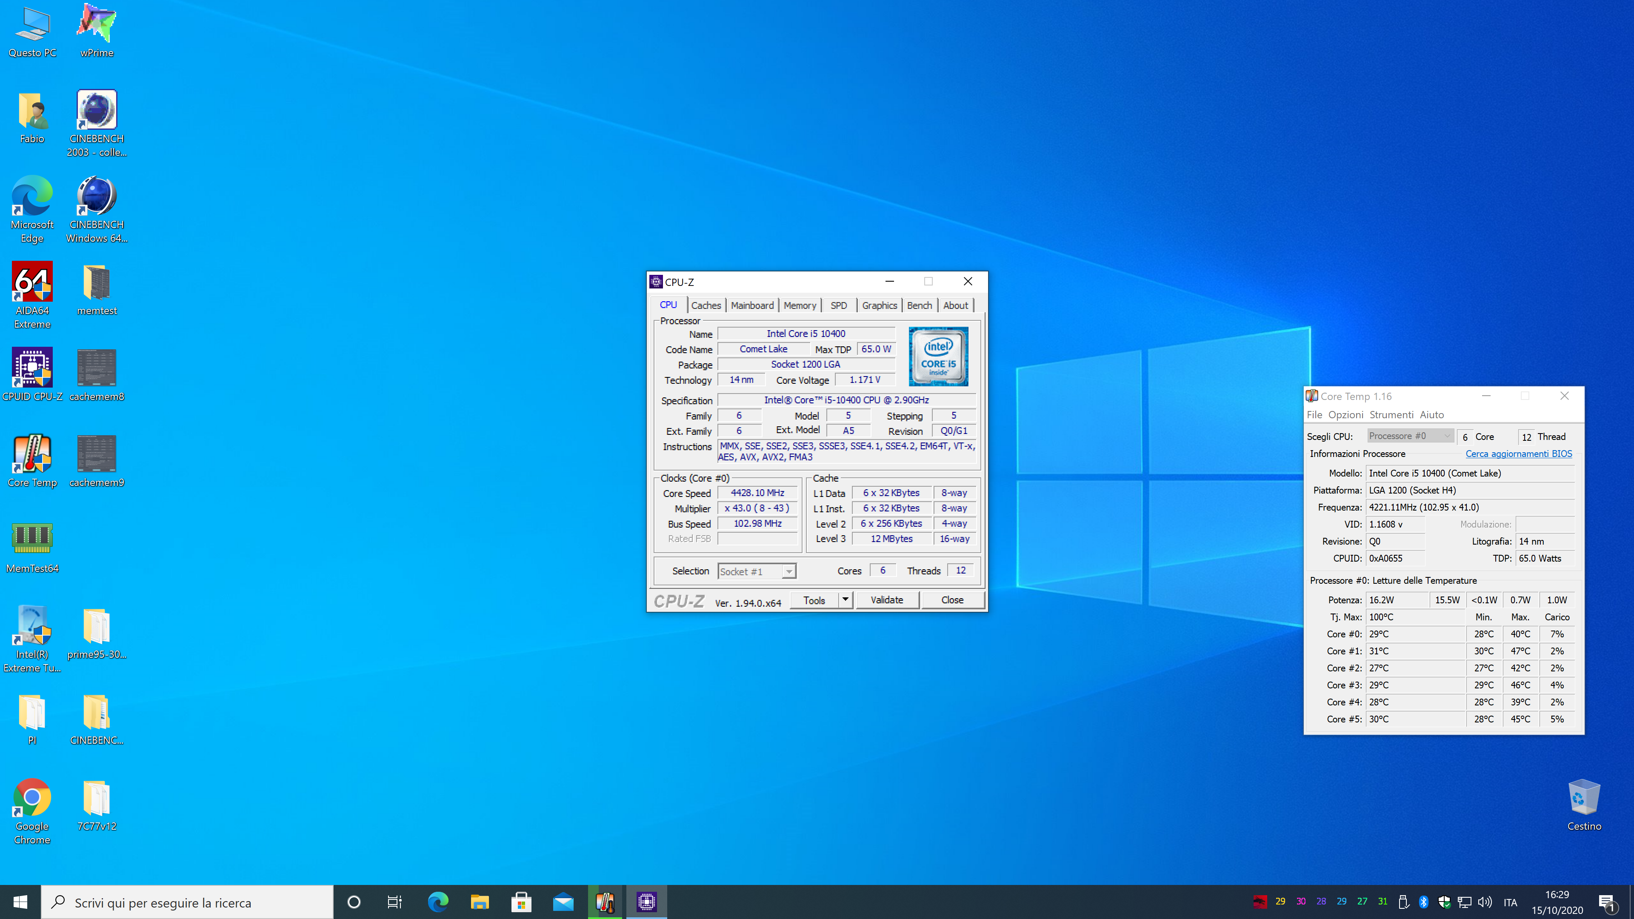
Task: Click Core Temp icon in taskbar
Action: click(605, 902)
